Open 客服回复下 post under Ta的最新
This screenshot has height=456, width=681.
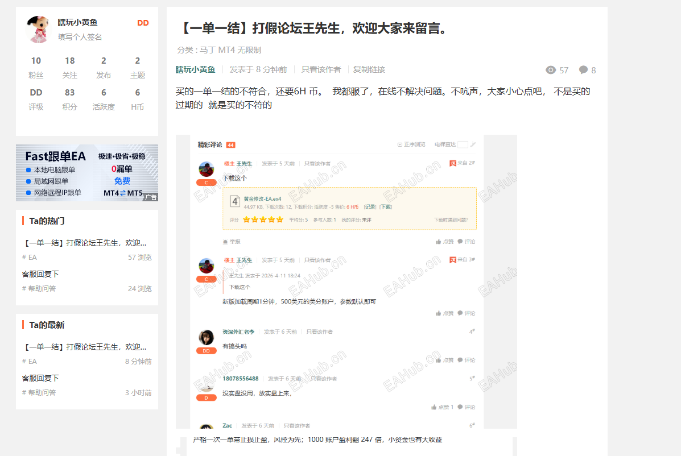tap(40, 378)
